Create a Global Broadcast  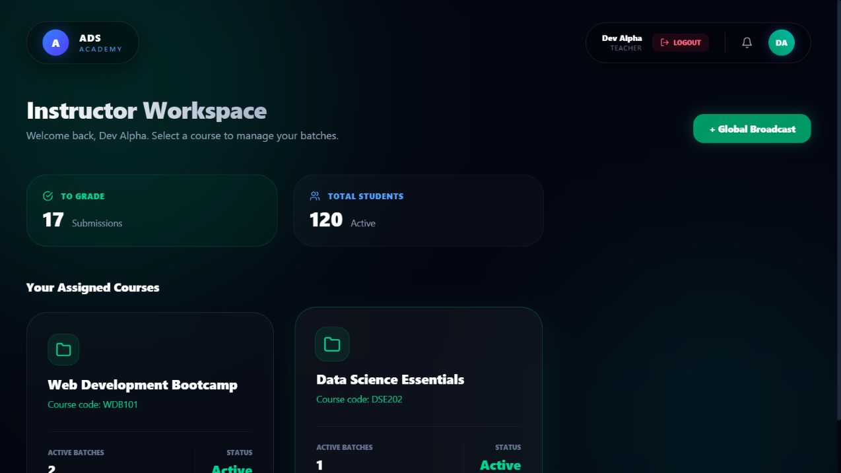click(x=752, y=129)
